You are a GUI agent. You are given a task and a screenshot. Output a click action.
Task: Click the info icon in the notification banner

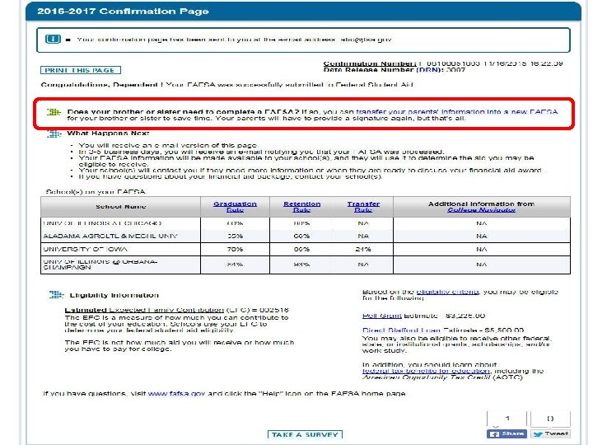click(x=53, y=39)
